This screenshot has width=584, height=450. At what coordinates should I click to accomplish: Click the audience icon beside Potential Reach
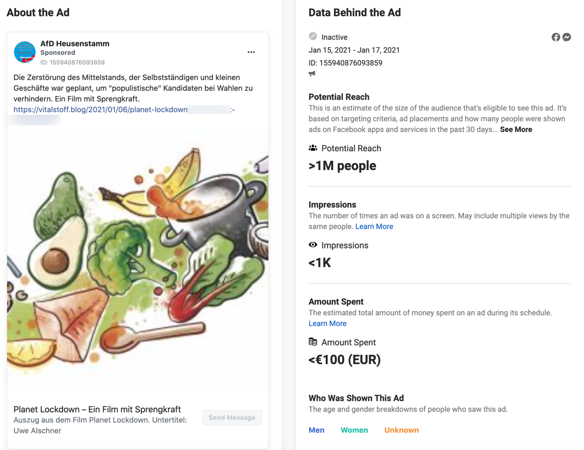[313, 148]
